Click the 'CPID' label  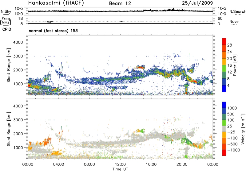click(7, 29)
